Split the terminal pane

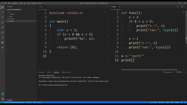click(177, 72)
